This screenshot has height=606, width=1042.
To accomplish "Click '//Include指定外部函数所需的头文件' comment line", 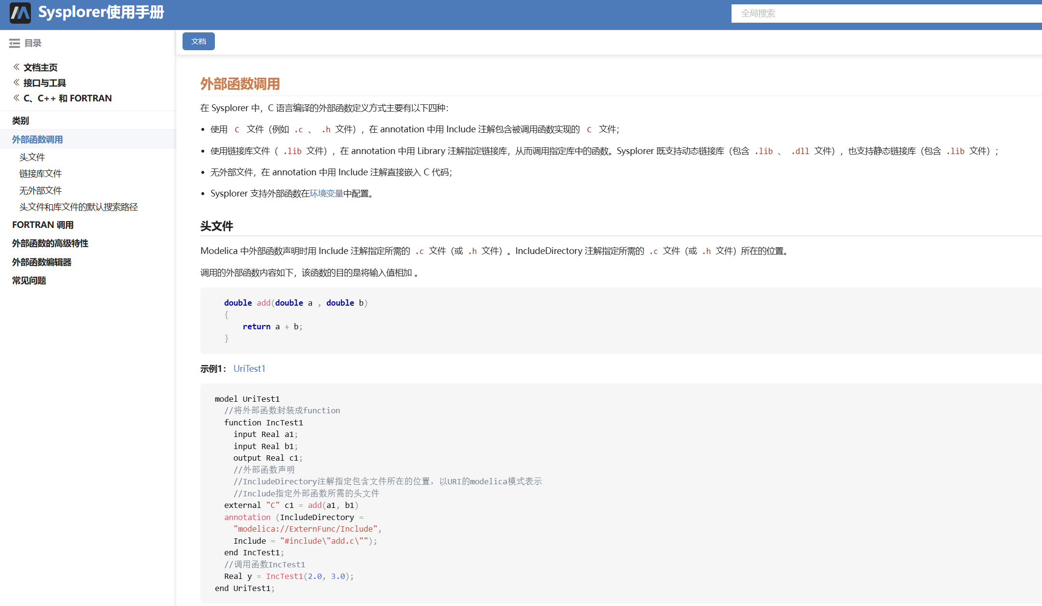I will pos(307,493).
